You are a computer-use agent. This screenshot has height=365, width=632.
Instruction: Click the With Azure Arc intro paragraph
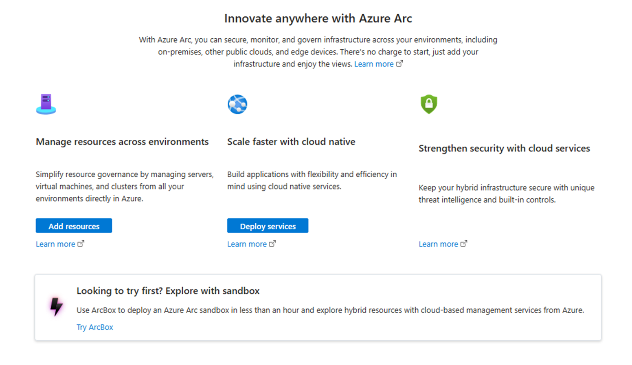[x=318, y=52]
